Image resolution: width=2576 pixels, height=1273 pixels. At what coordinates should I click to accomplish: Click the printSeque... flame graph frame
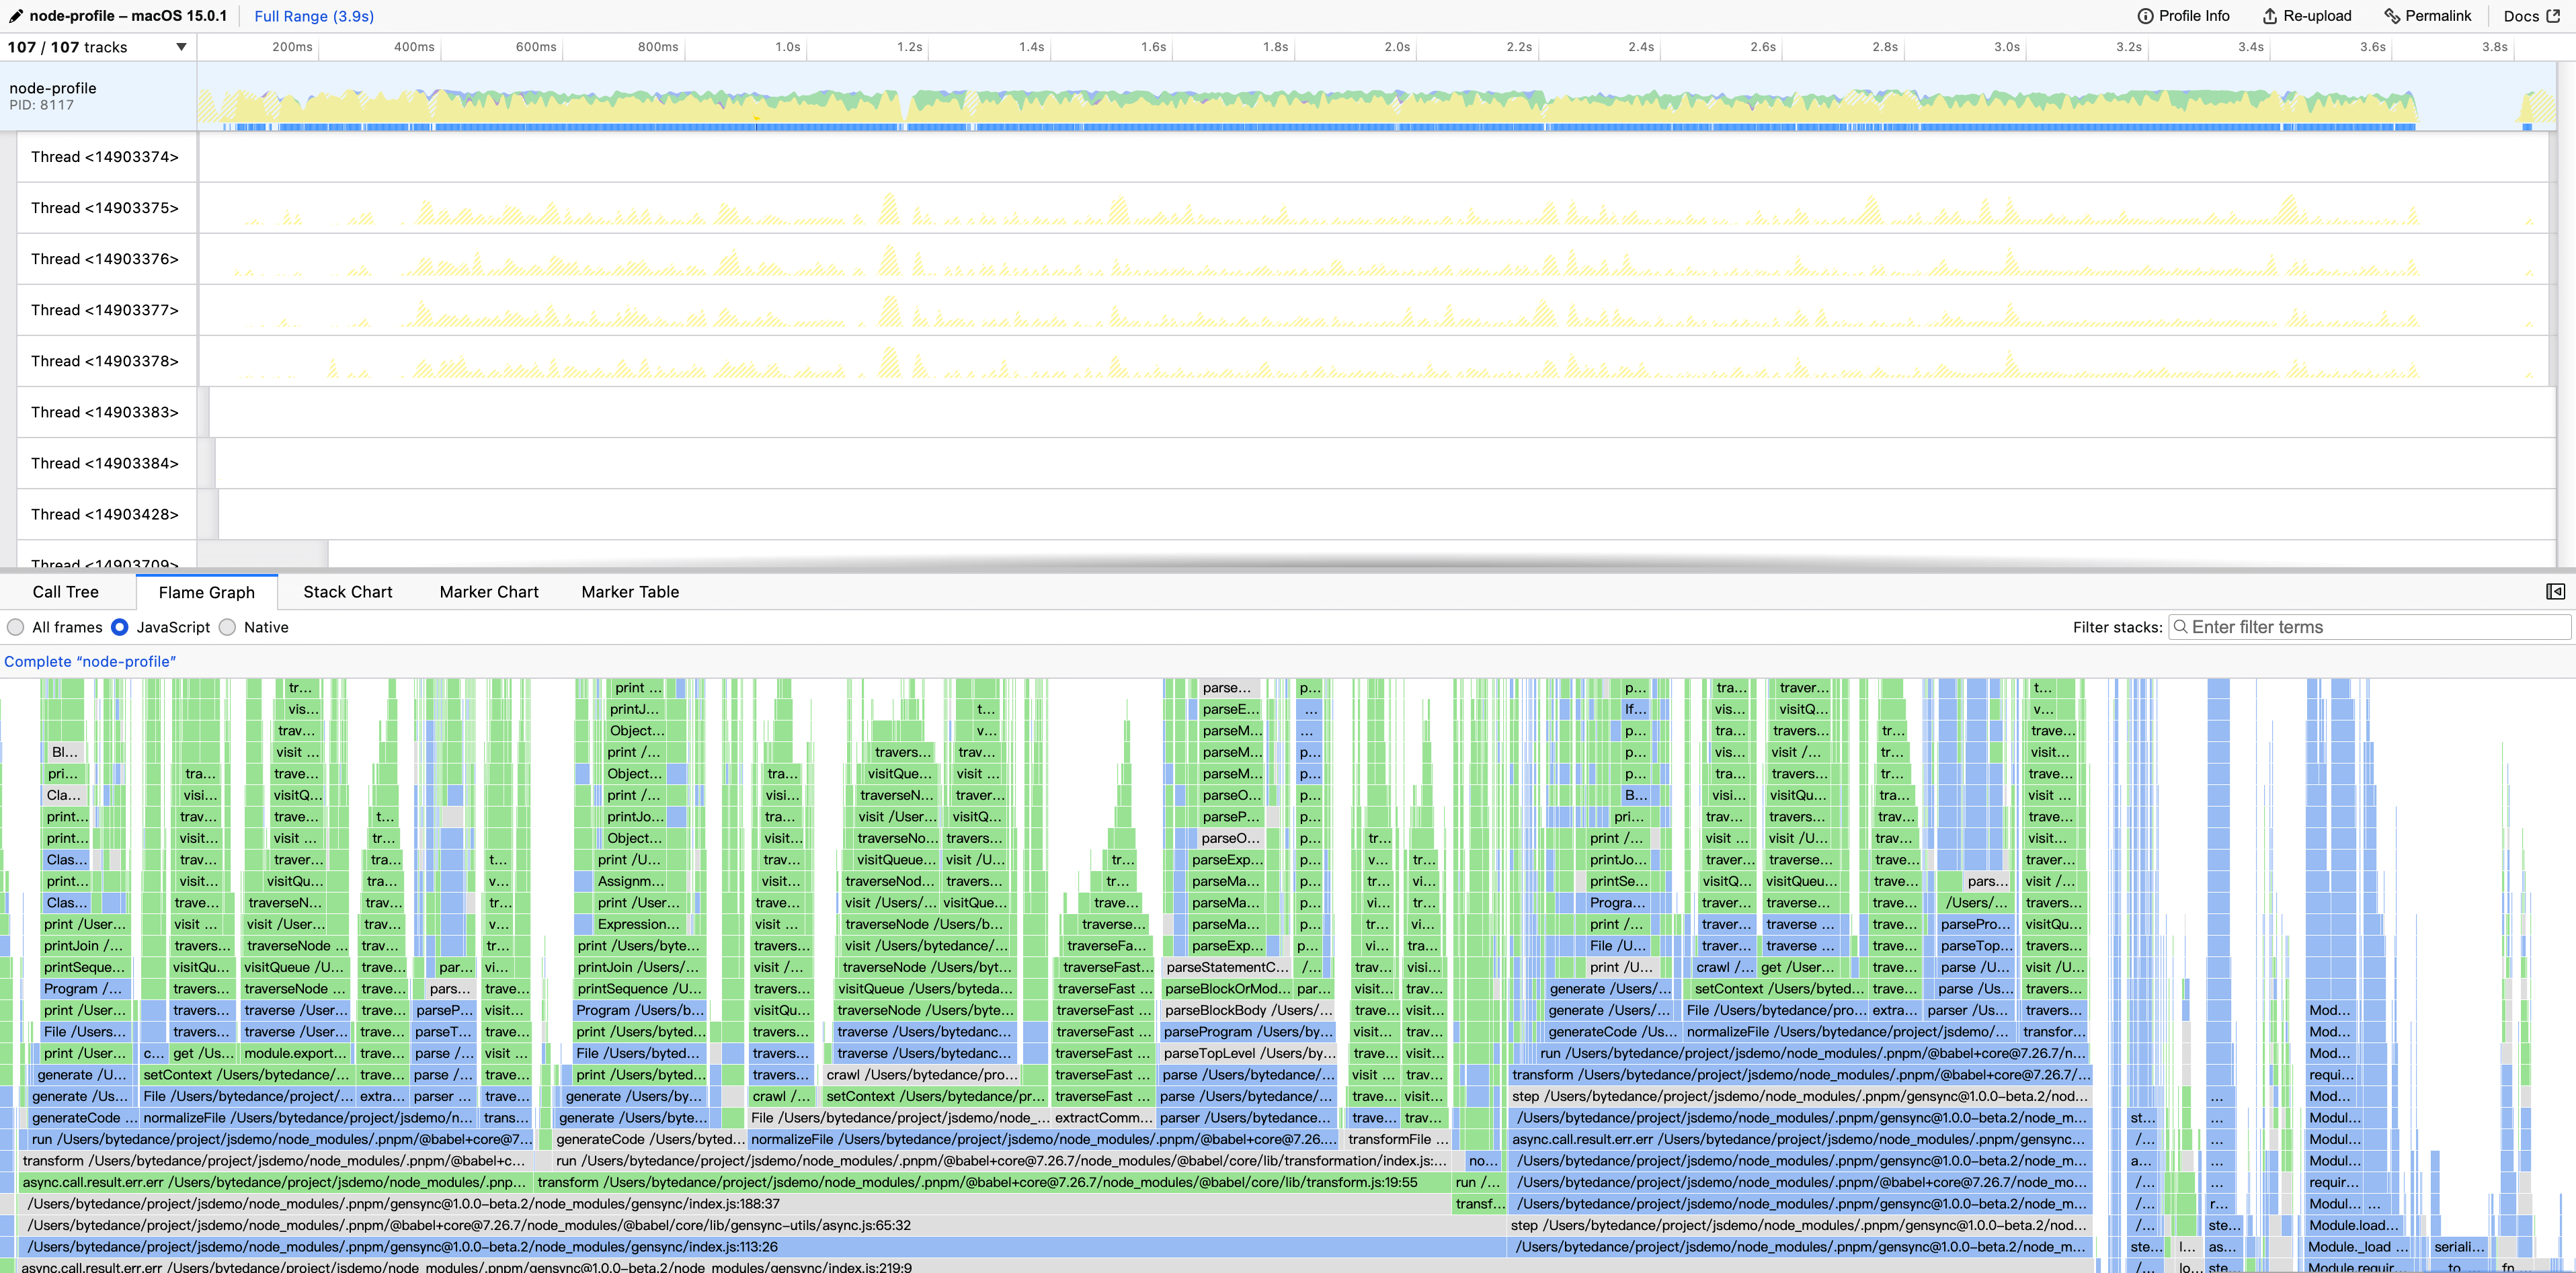85,967
